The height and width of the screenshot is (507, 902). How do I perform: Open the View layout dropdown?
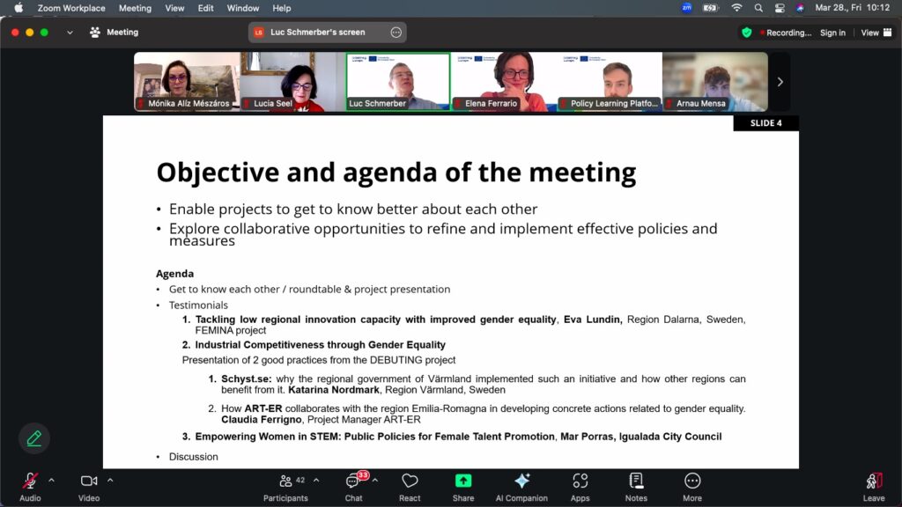pos(875,33)
